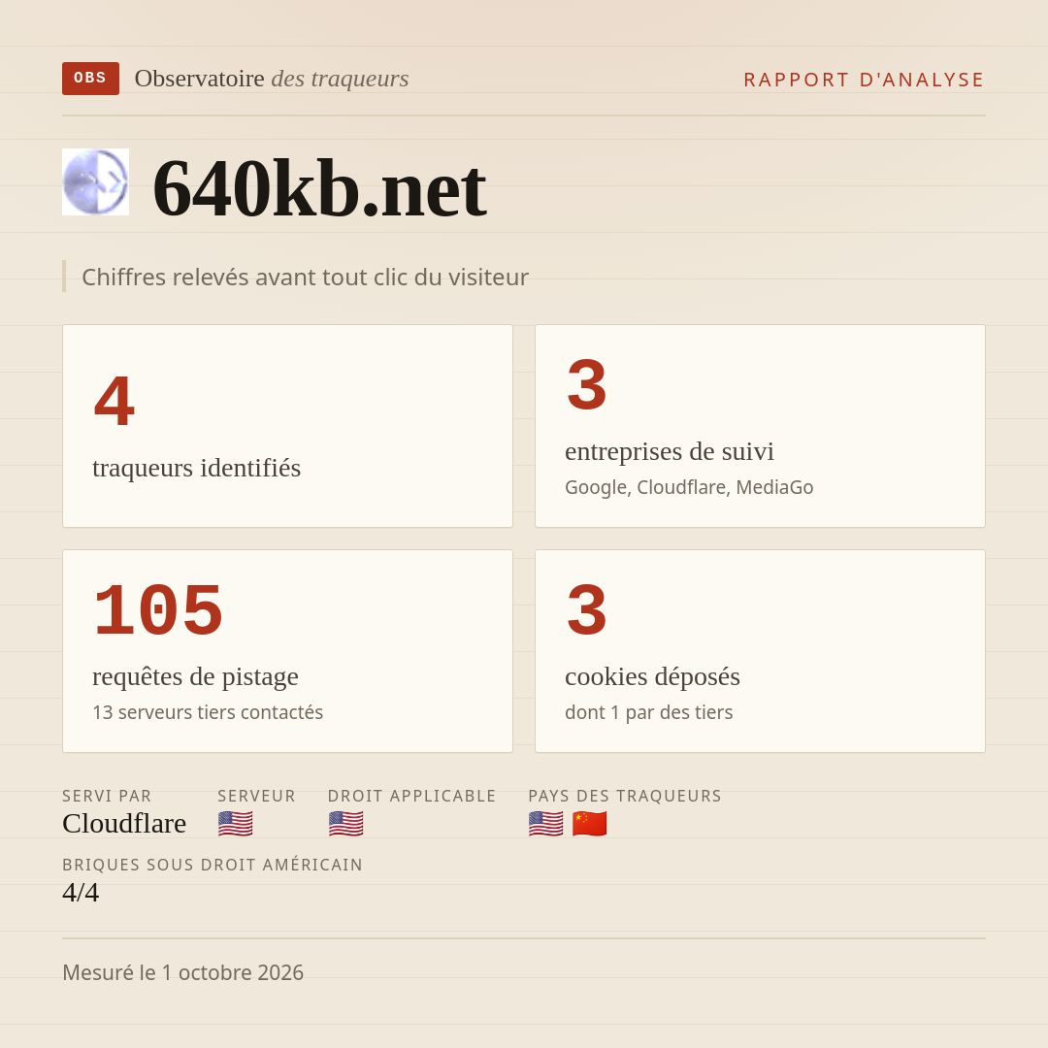
Task: Click the OBS logo badge
Action: coord(91,79)
